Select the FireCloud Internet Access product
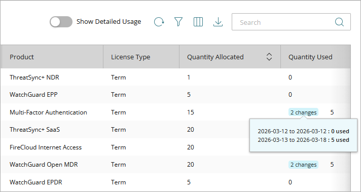This screenshot has height=192, width=361. pos(46,147)
